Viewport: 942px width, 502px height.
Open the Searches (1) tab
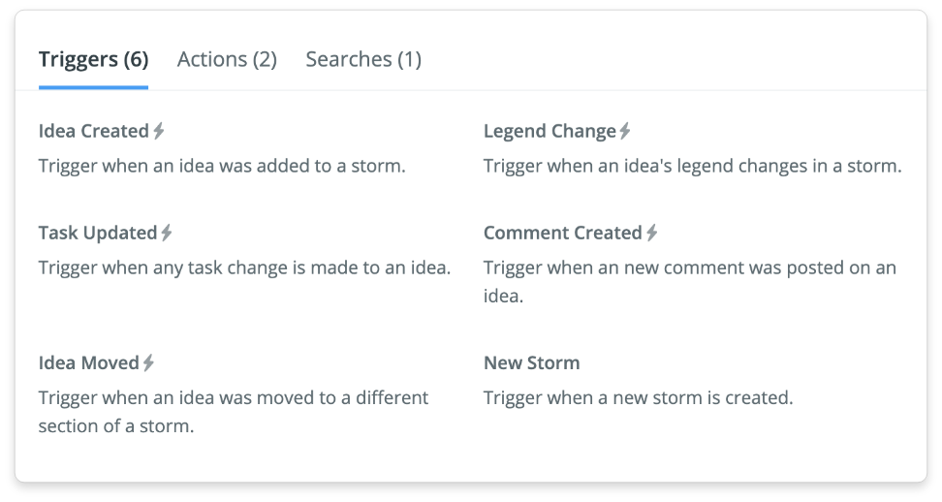coord(363,59)
